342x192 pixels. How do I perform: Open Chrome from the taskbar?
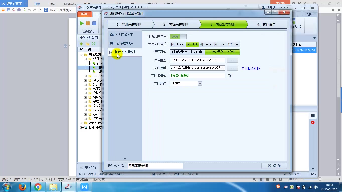tap(38, 187)
